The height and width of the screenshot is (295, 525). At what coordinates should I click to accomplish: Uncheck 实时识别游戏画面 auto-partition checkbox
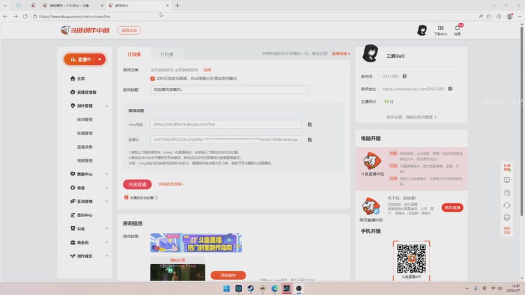tap(153, 79)
